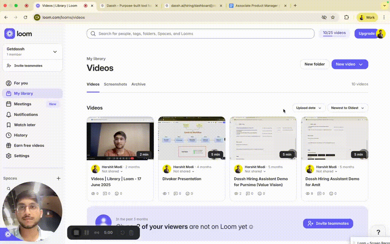Click the title Videos | Library | Loom - 17 June 2025
This screenshot has width=390, height=244.
pyautogui.click(x=116, y=182)
